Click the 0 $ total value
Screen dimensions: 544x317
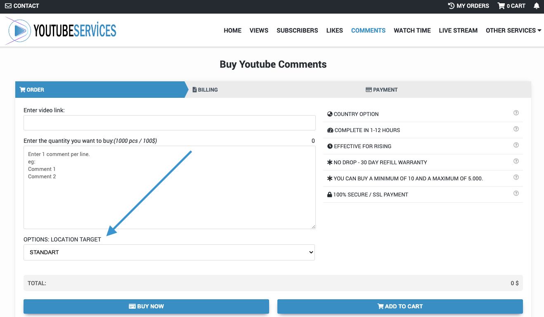click(515, 284)
